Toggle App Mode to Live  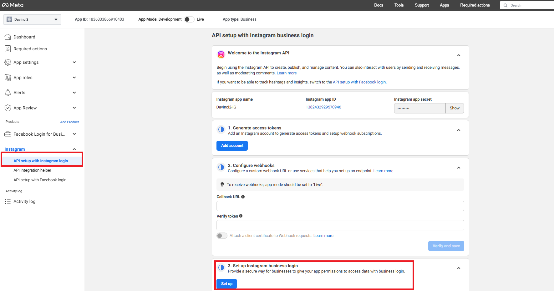[189, 19]
